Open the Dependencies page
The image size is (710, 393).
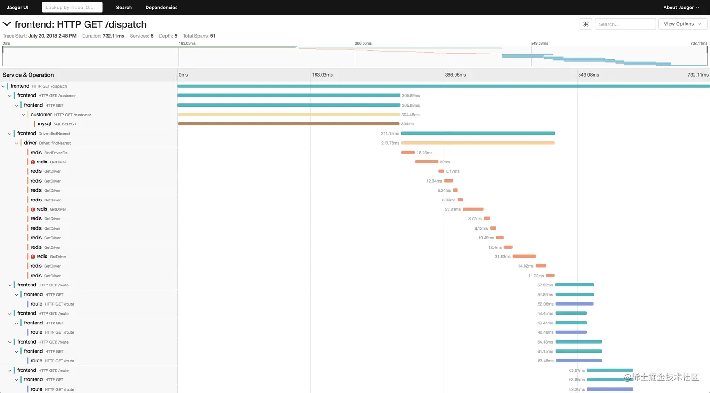point(162,8)
